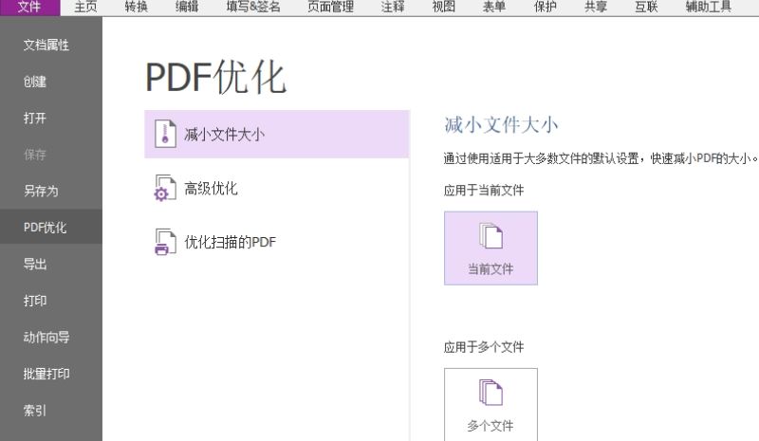
Task: Open the 转换 ribbon tab
Action: 136,7
